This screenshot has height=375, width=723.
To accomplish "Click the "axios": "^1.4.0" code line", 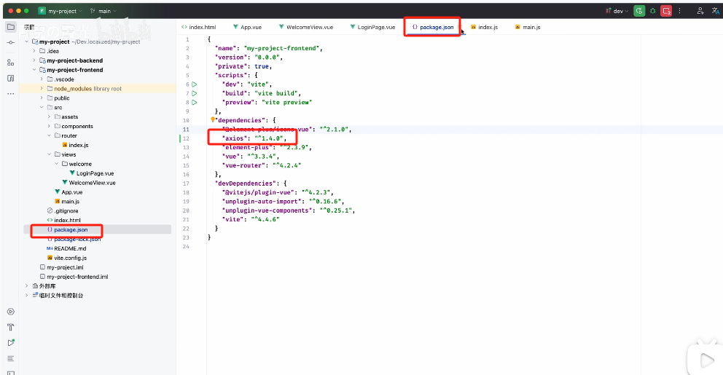I will 254,138.
